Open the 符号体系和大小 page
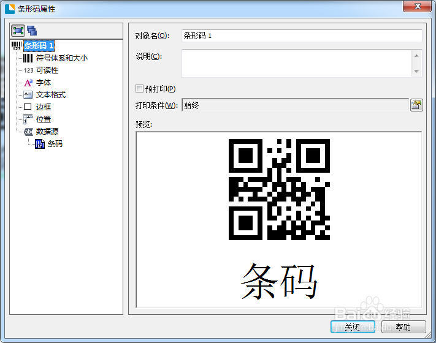This screenshot has height=343, width=436. 62,58
